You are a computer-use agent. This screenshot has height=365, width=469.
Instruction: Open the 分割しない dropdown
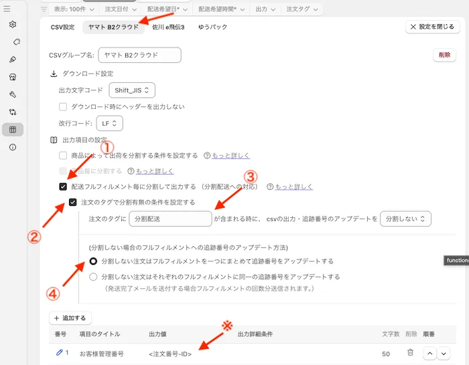(405, 219)
